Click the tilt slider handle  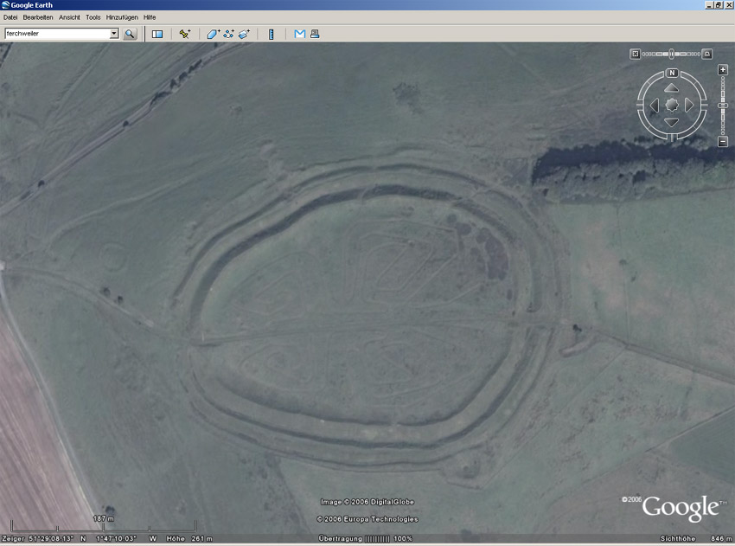coord(671,54)
